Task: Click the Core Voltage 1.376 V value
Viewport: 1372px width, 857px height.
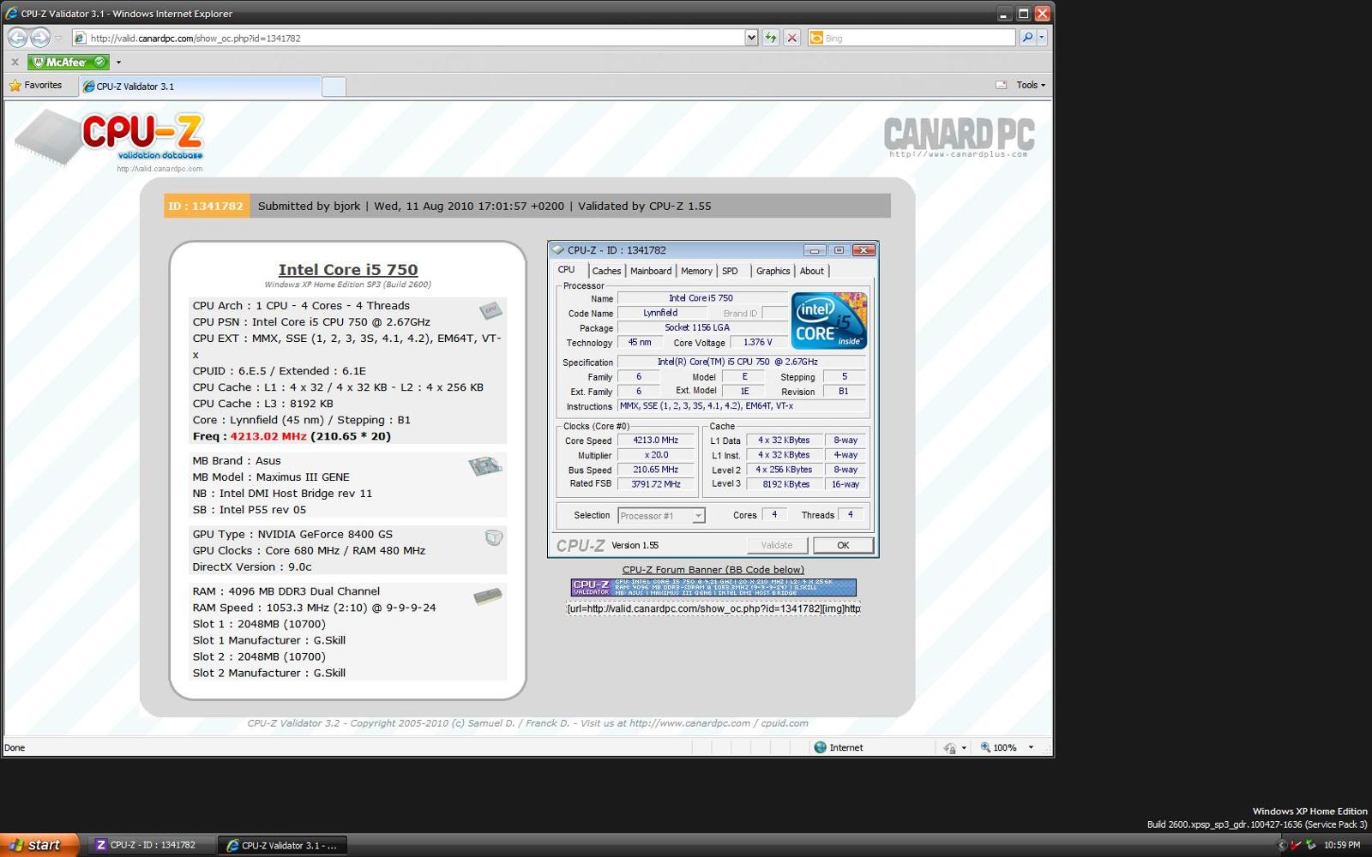Action: point(757,342)
